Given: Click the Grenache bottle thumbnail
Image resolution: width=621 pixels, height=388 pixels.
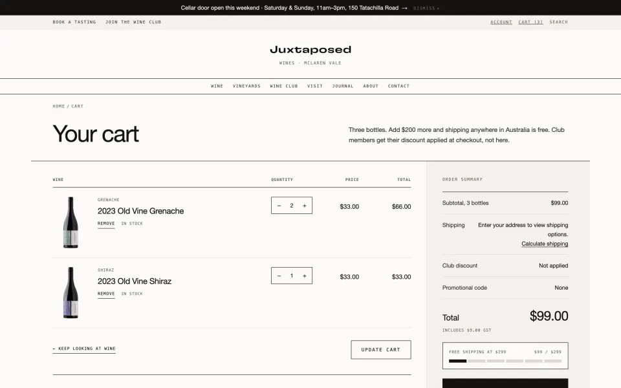Looking at the screenshot, I should [71, 222].
